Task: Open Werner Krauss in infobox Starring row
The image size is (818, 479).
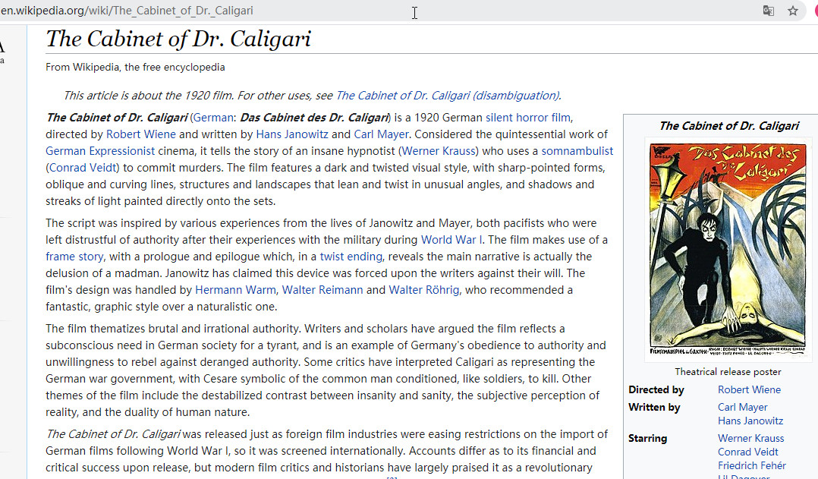Action: 750,438
